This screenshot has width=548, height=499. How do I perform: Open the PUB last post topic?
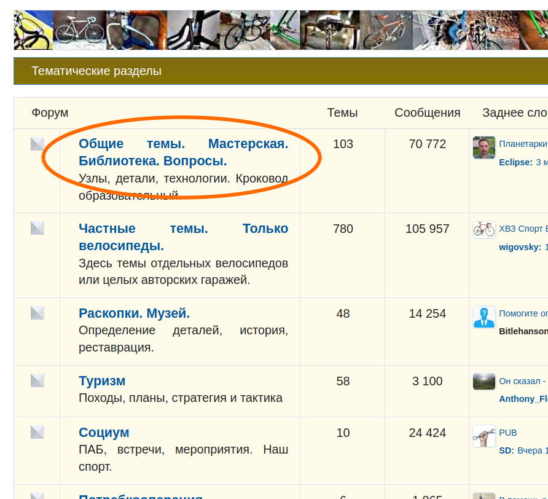coord(508,433)
